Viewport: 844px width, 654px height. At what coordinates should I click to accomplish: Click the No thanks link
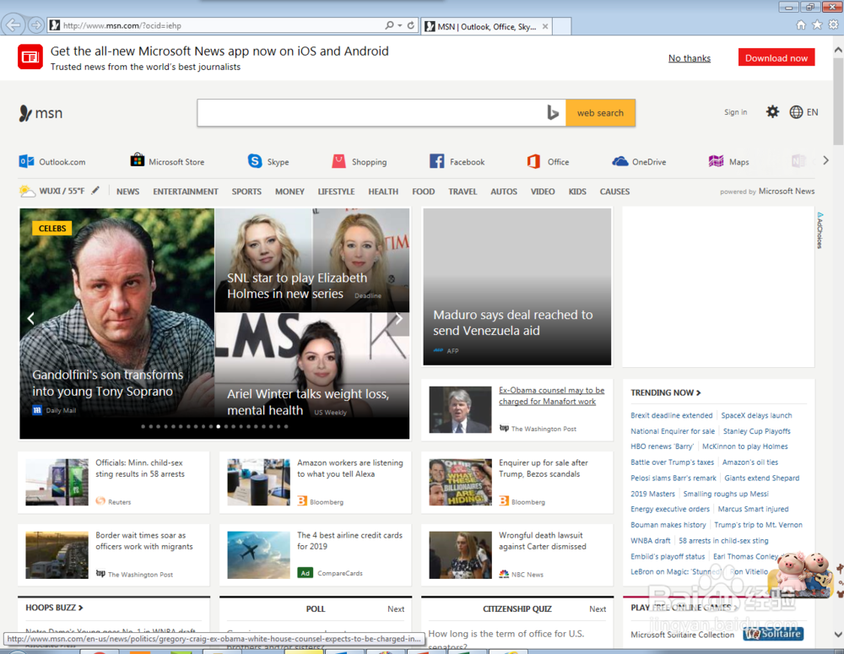click(x=689, y=58)
